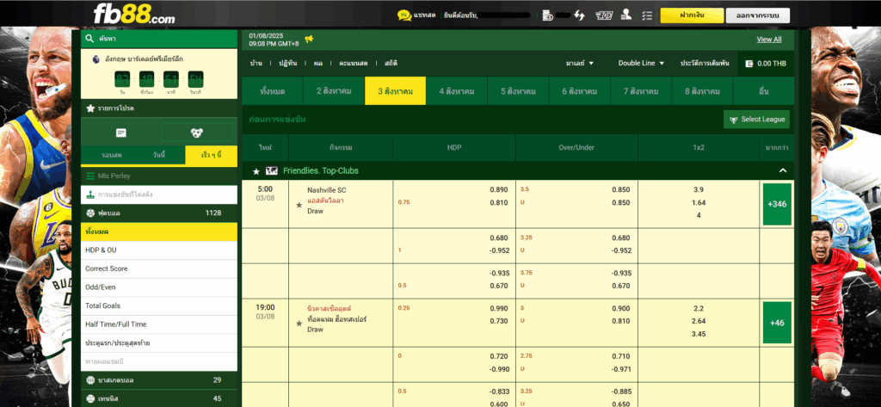The height and width of the screenshot is (407, 881).
Task: Click the tennis ball icon in sidebar
Action: point(90,398)
